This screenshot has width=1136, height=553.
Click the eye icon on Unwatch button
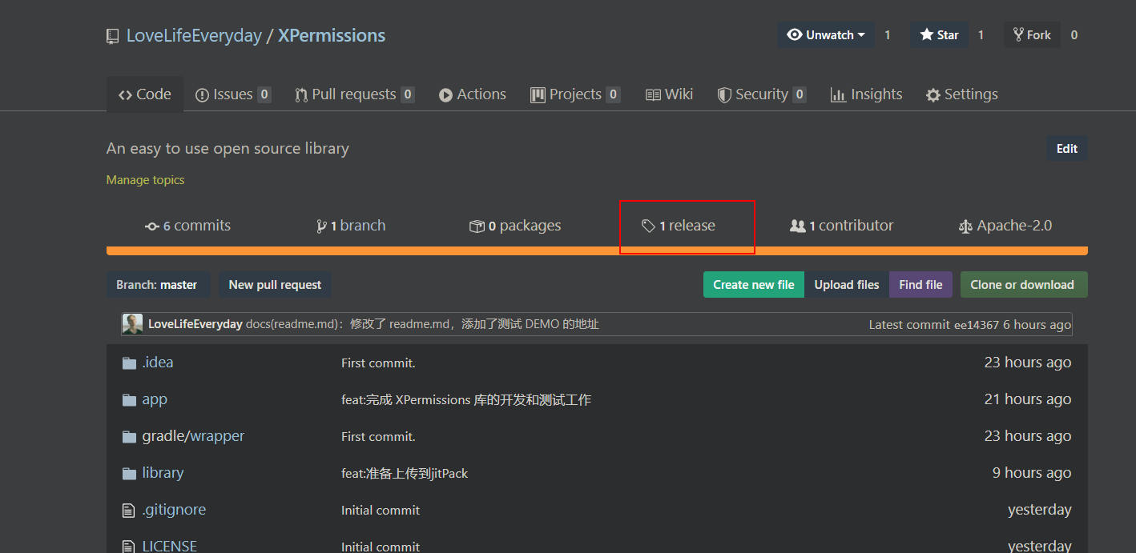pyautogui.click(x=795, y=34)
